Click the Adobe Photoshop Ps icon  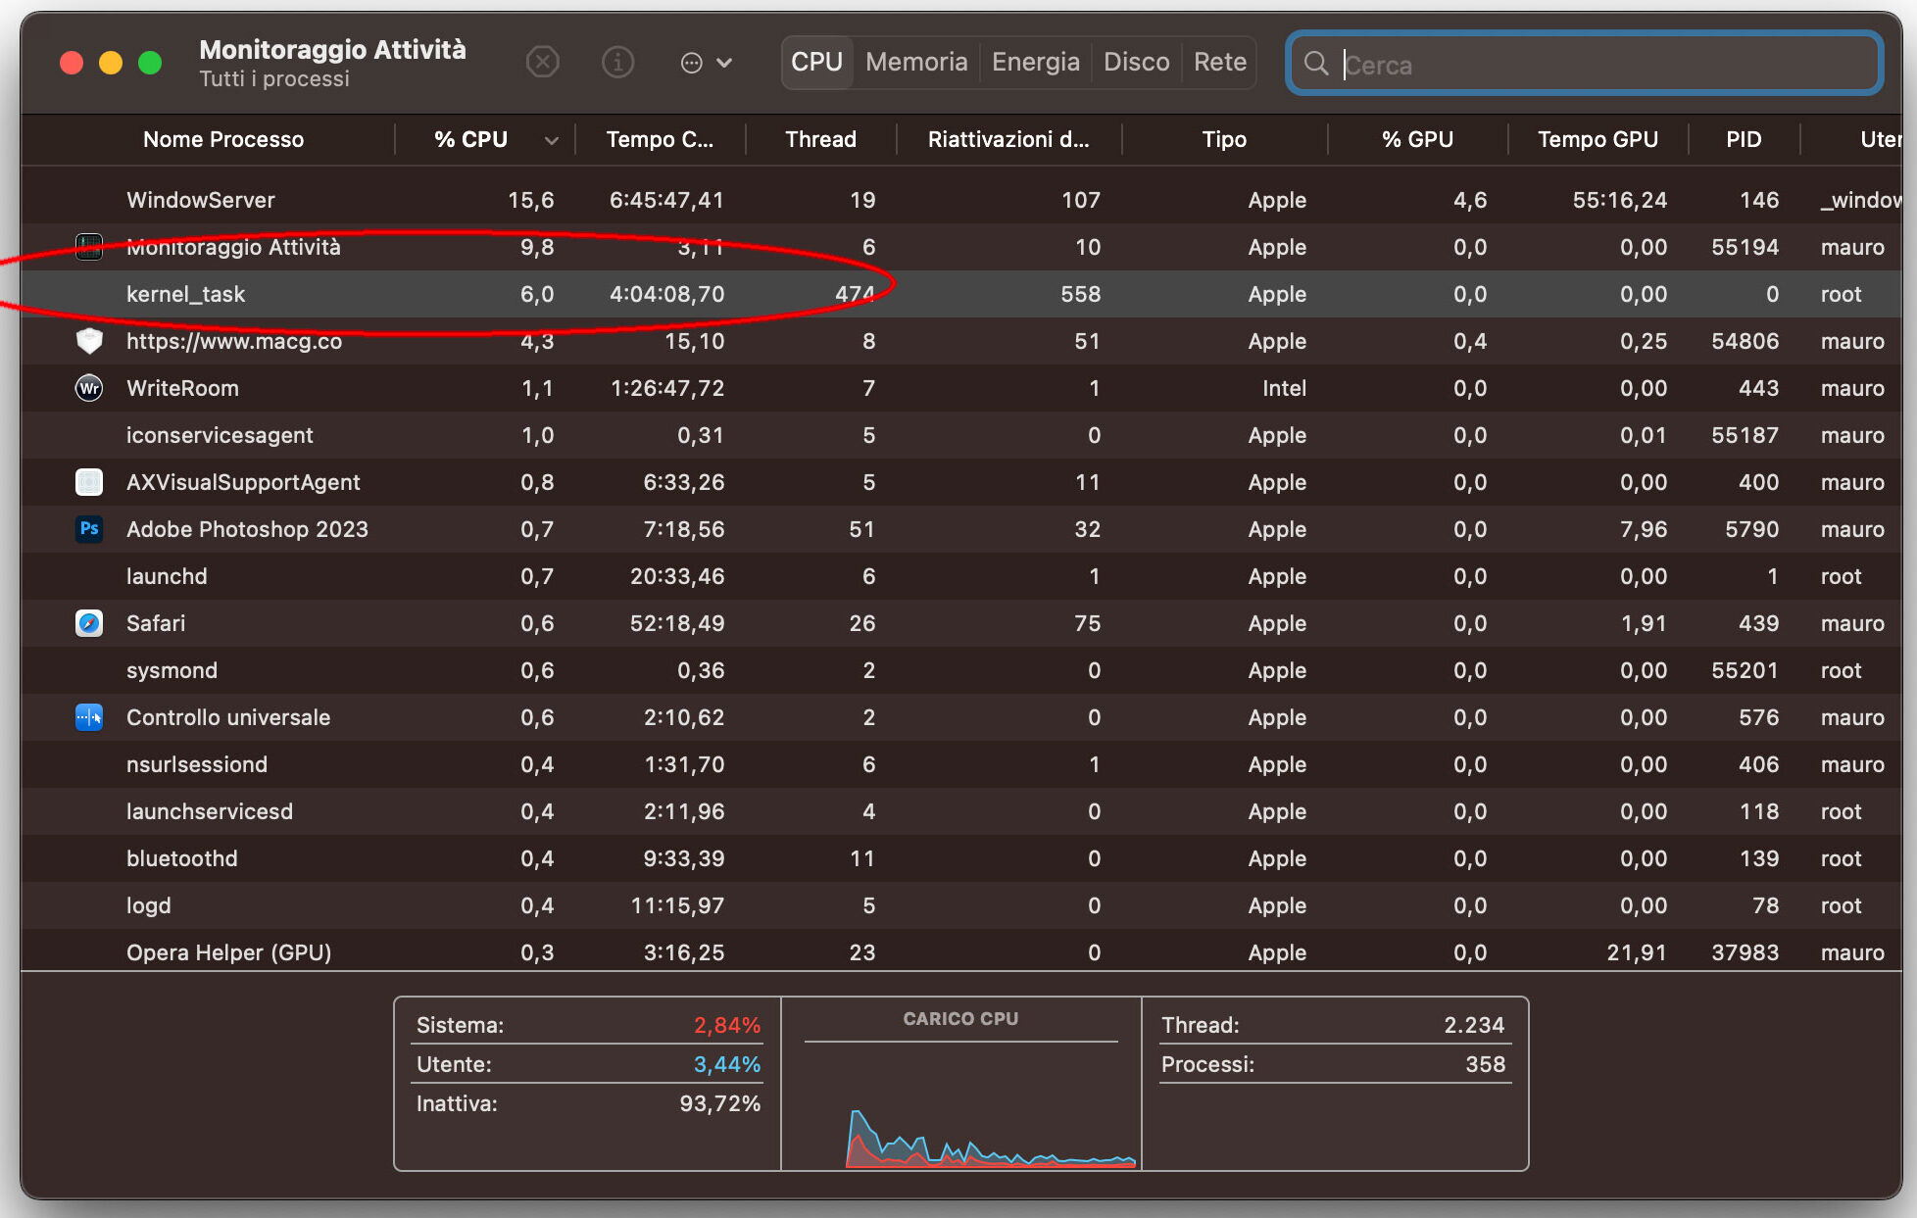click(x=89, y=529)
